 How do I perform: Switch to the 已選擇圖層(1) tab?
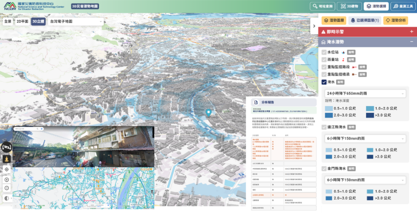[x=365, y=20]
